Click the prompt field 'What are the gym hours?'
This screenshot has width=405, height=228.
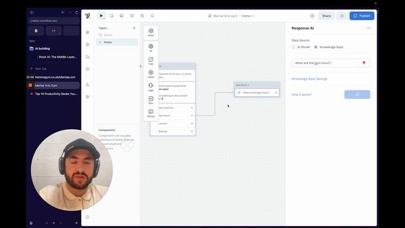(x=330, y=63)
